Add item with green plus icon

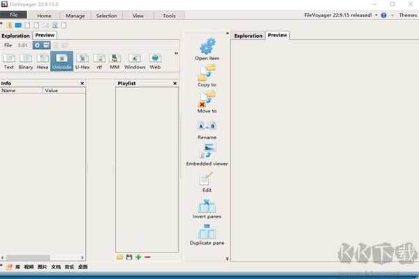pos(138,257)
